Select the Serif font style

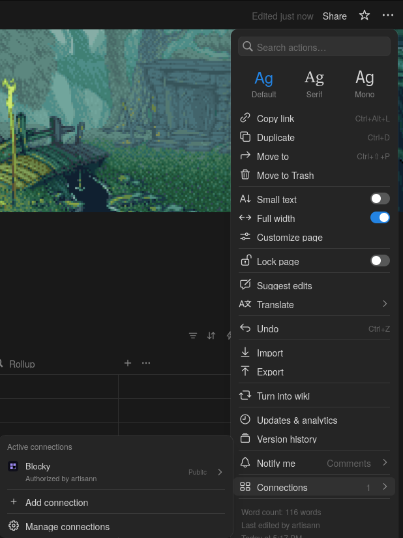314,84
